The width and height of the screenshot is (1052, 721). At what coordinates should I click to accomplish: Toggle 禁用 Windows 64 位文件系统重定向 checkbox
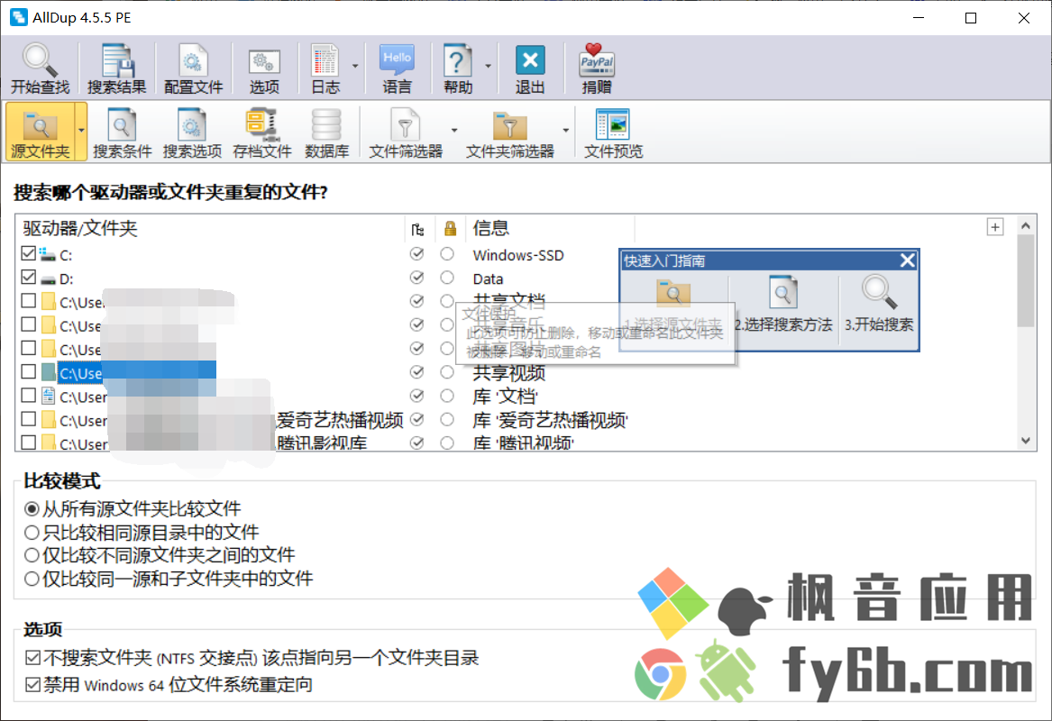pyautogui.click(x=32, y=685)
